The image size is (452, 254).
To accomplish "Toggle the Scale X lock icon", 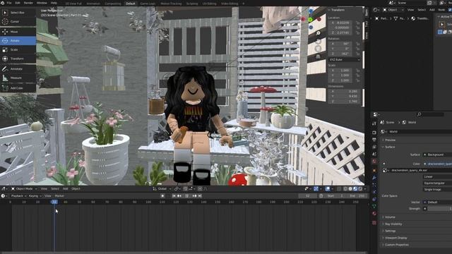I will pos(358,71).
